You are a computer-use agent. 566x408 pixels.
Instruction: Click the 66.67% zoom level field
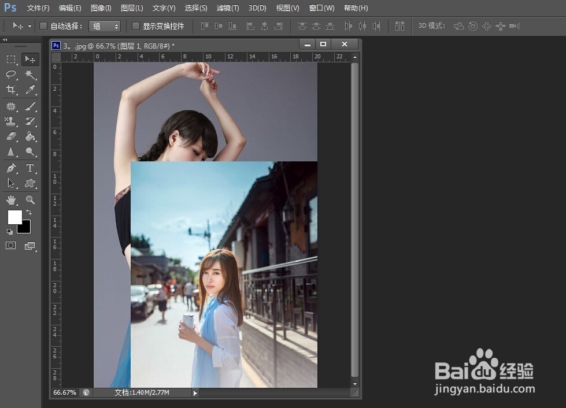(x=65, y=392)
